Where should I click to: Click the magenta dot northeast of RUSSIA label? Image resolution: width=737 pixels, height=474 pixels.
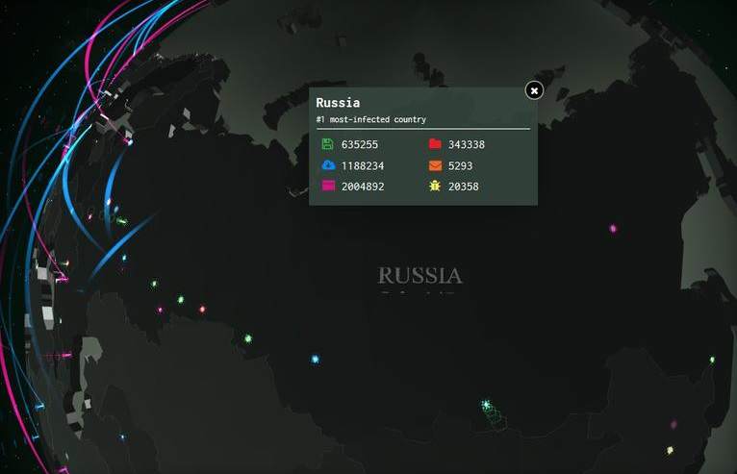coord(613,229)
